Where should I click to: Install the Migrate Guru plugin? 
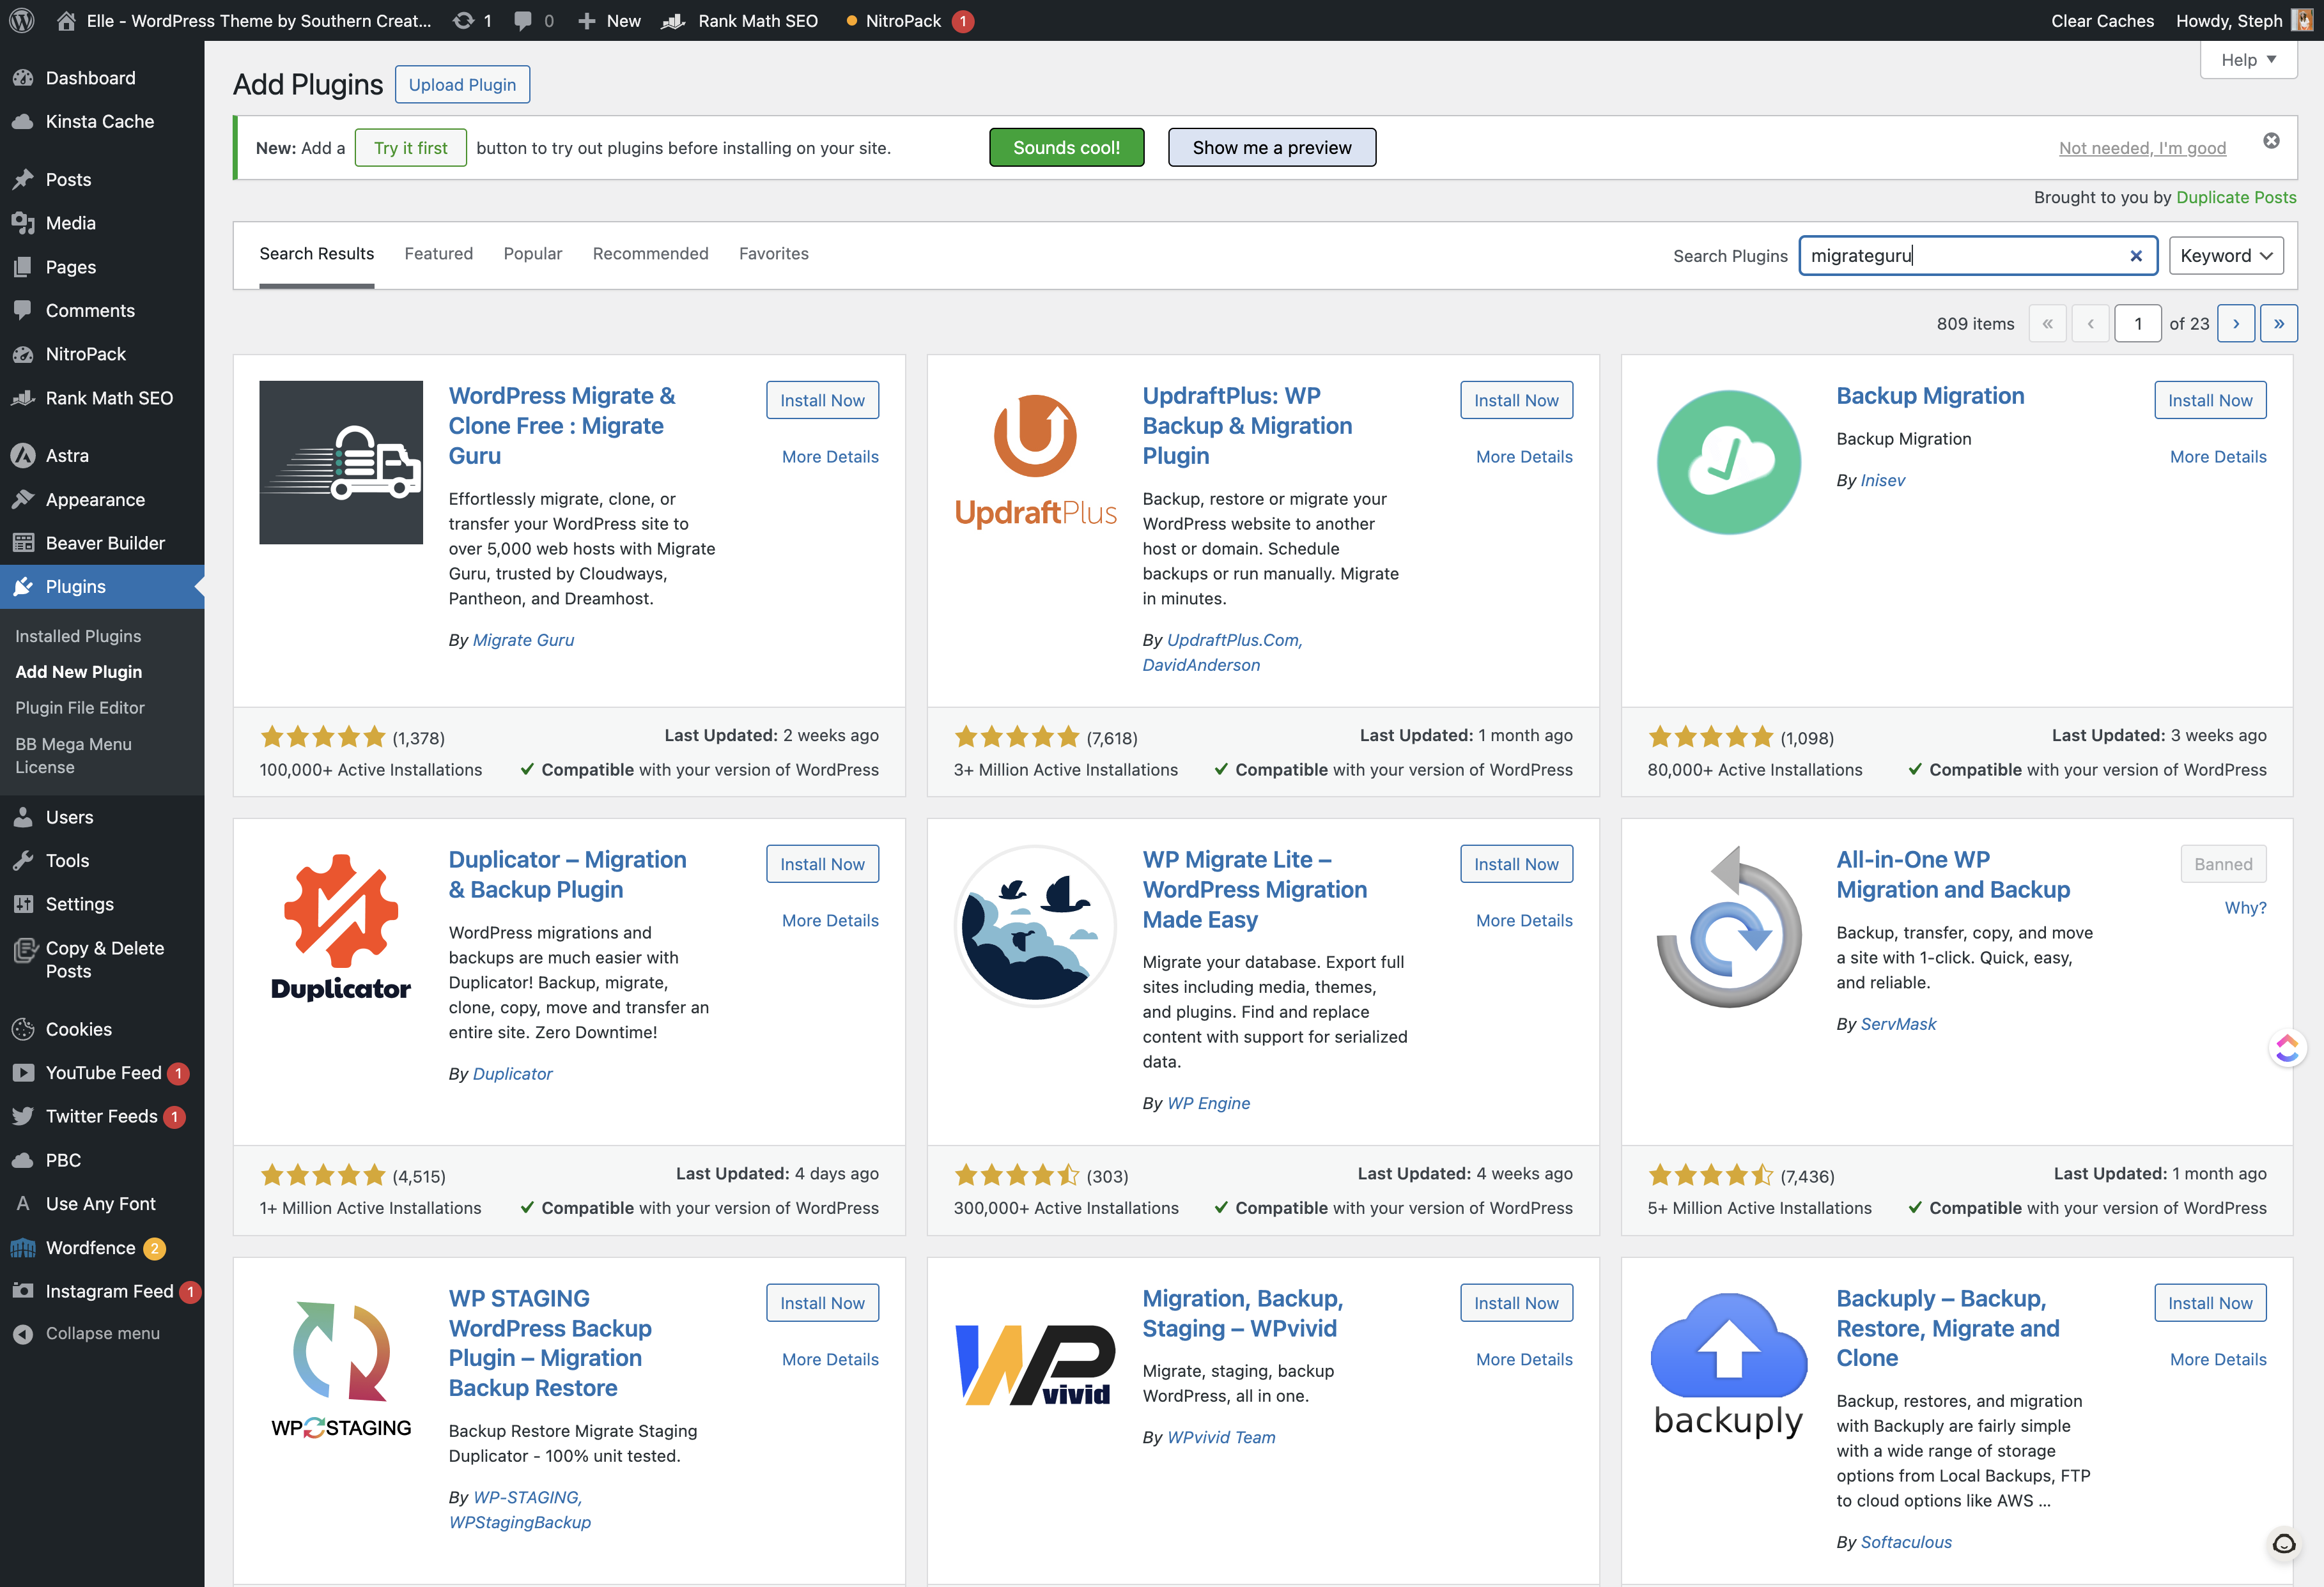(822, 400)
